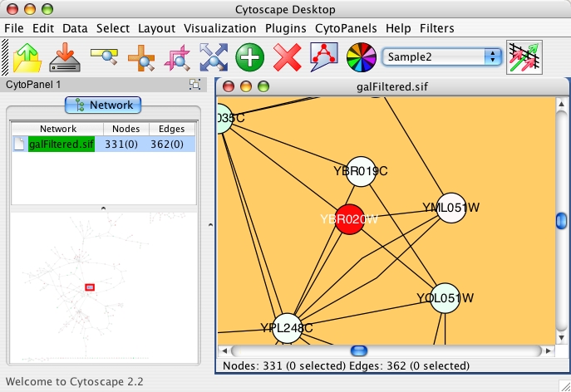Click the Zoom In magnifier icon
The width and height of the screenshot is (571, 392).
(x=140, y=57)
